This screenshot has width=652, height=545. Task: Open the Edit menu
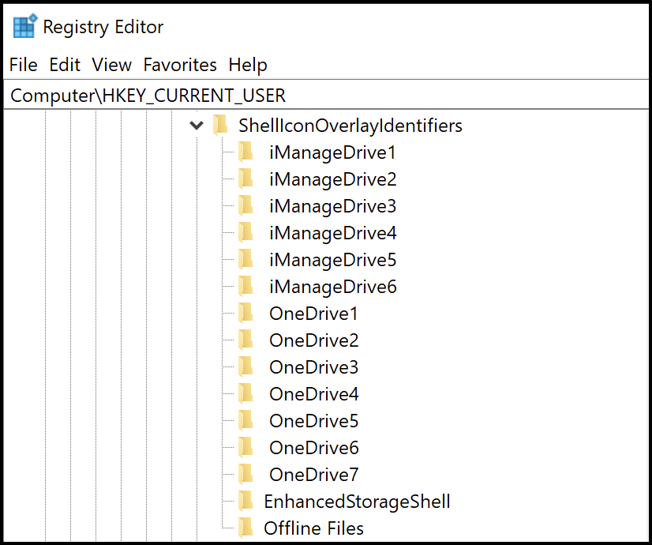point(65,65)
